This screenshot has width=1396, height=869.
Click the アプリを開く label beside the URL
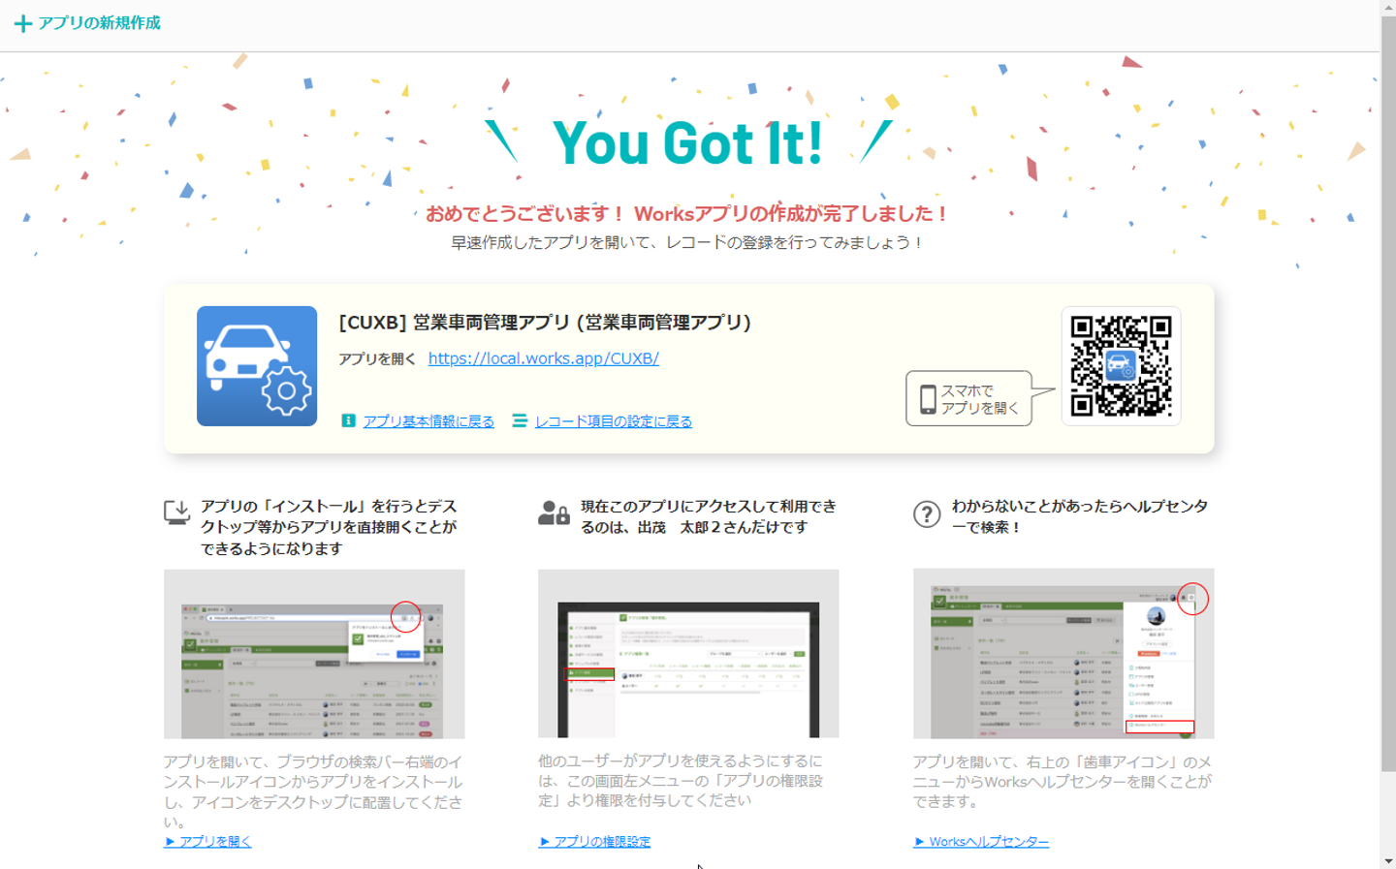377,359
